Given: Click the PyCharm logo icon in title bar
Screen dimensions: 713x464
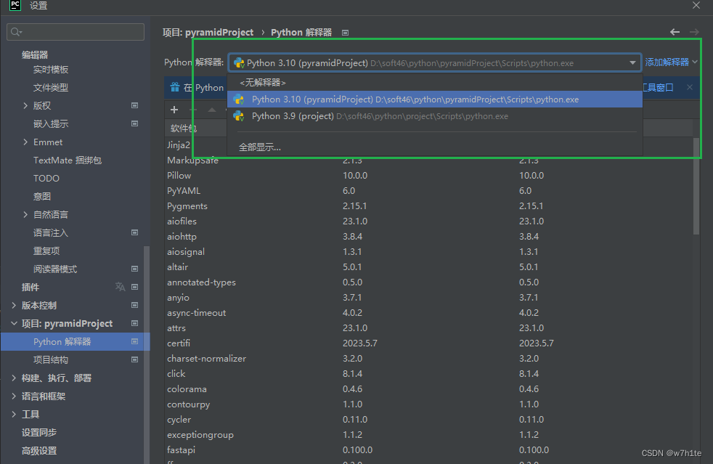Looking at the screenshot, I should tap(15, 5).
